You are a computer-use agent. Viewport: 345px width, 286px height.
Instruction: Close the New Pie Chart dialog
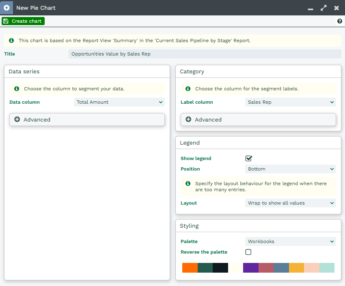tap(336, 8)
